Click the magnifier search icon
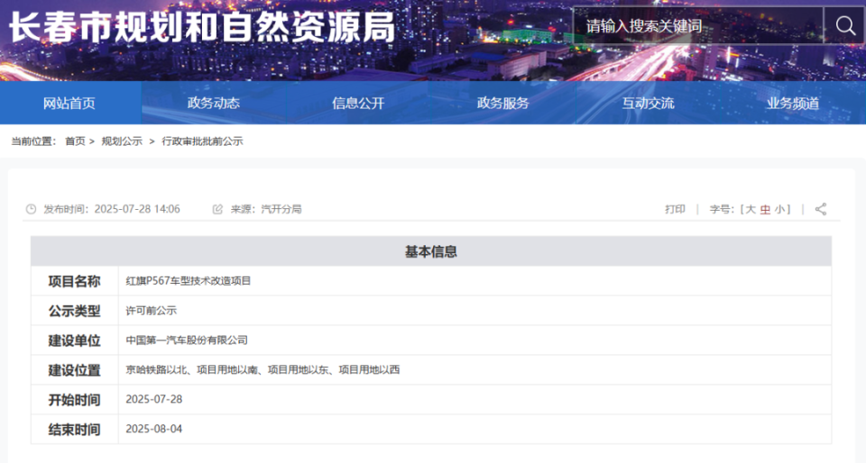Image resolution: width=866 pixels, height=463 pixels. pos(845,26)
